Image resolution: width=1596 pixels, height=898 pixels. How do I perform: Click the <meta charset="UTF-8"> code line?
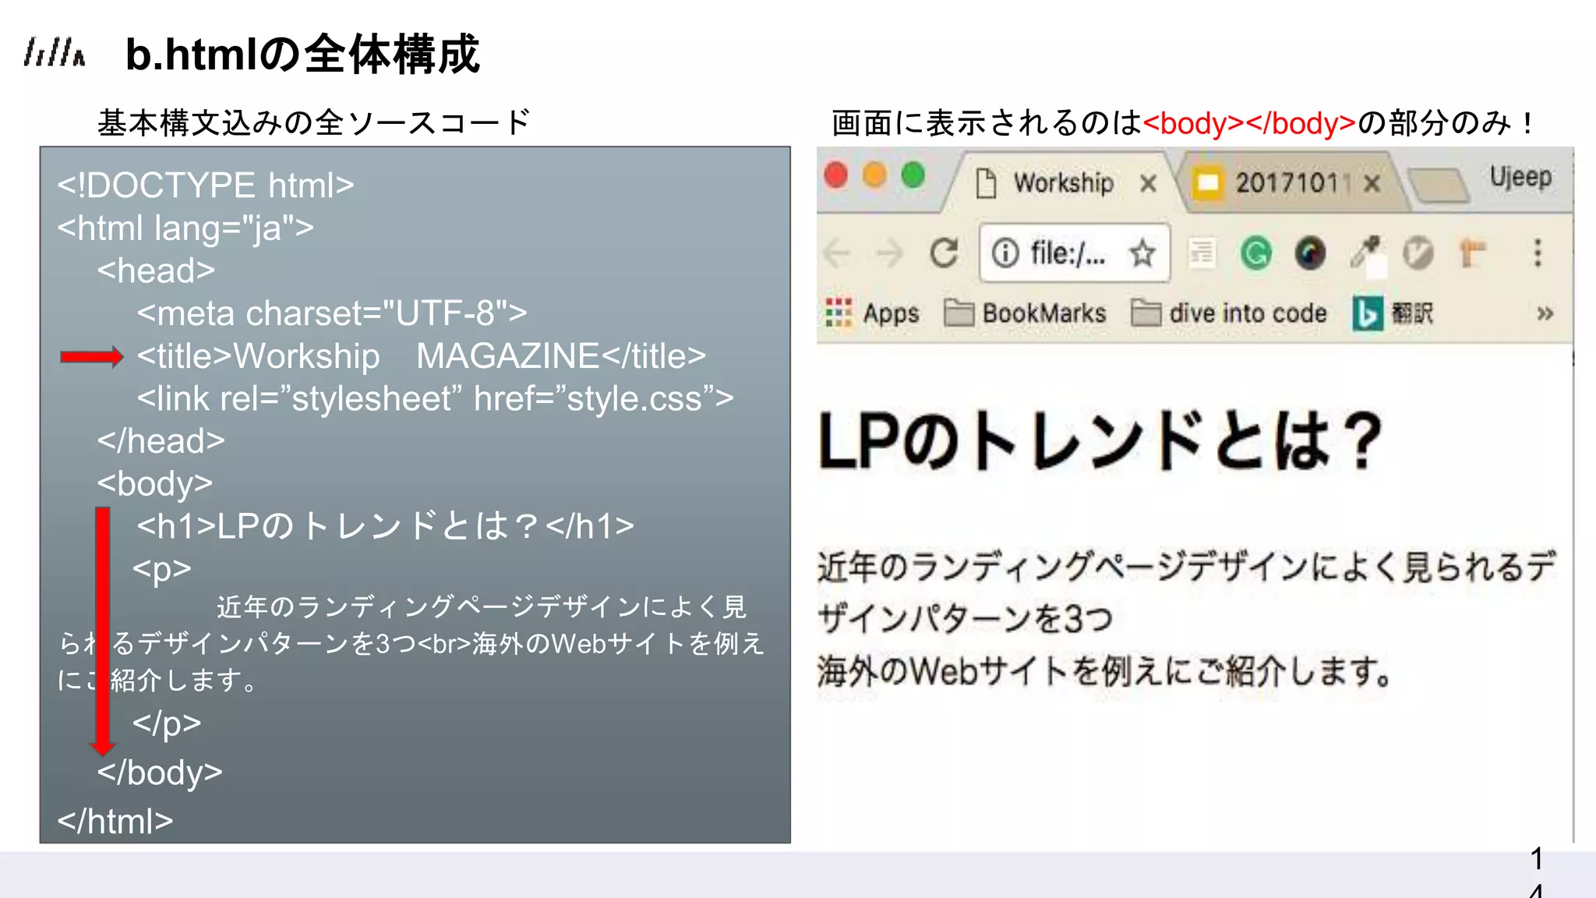(x=332, y=313)
